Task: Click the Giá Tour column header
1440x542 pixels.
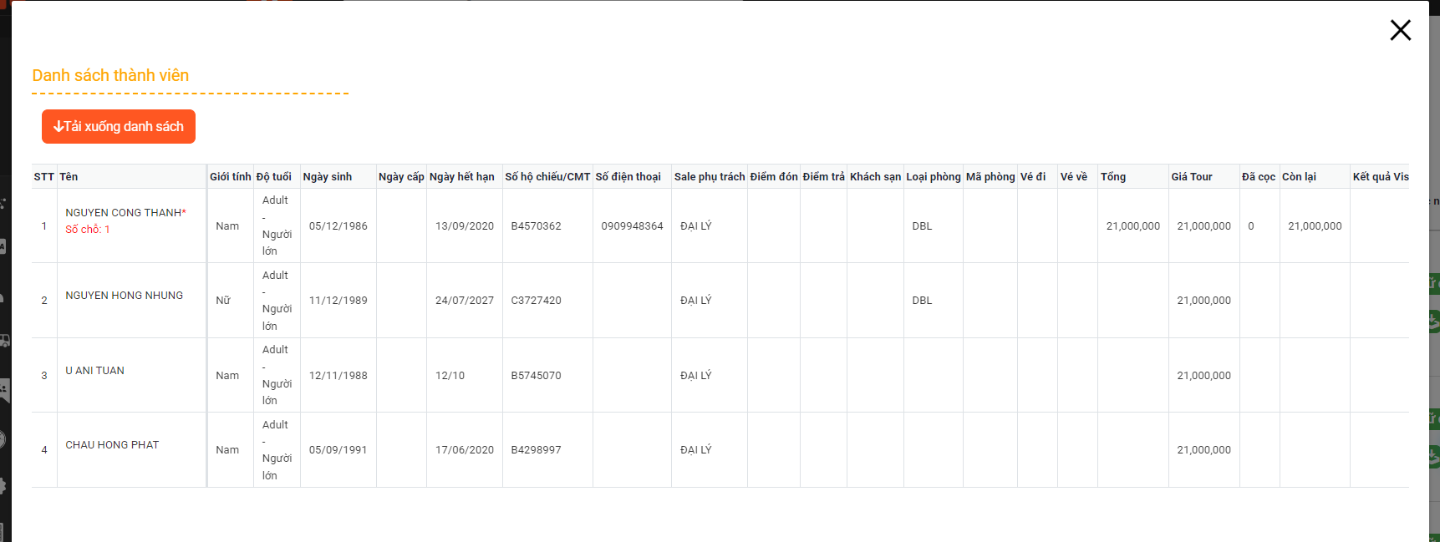Action: pos(1192,177)
